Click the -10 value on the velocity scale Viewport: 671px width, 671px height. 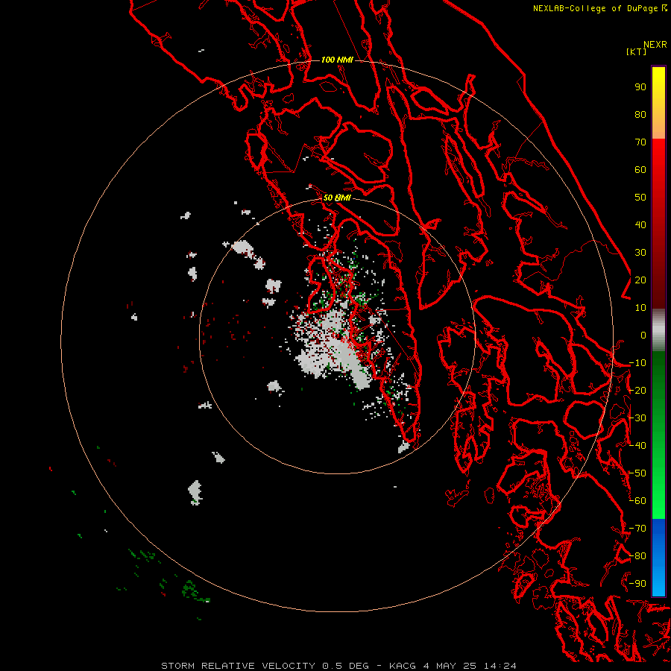pyautogui.click(x=637, y=363)
